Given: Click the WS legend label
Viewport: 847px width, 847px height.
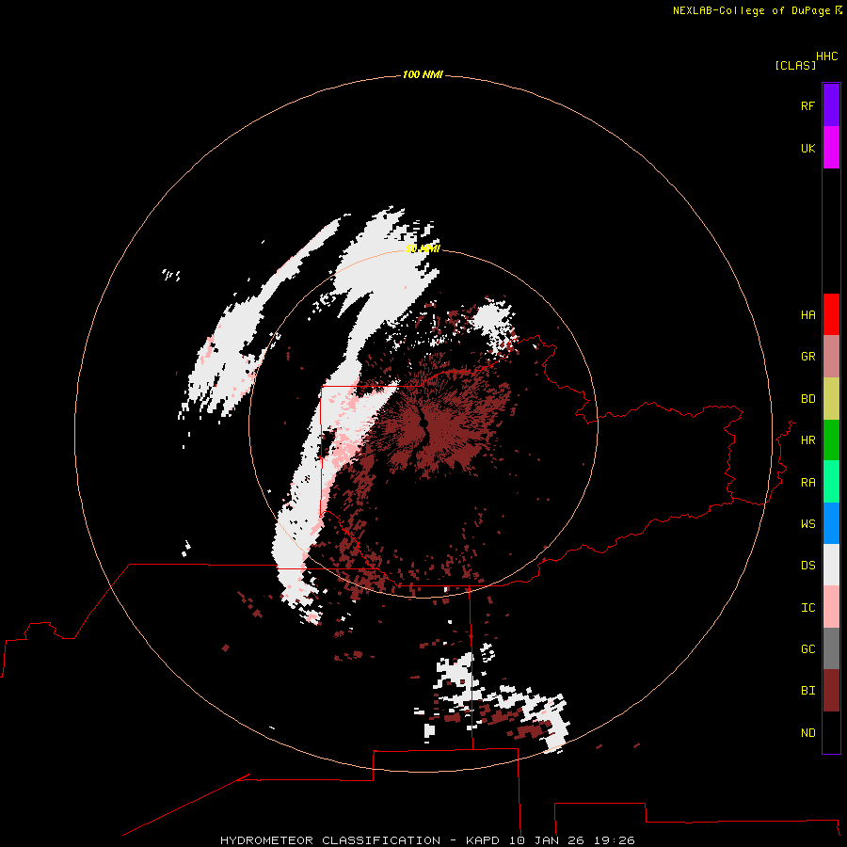Looking at the screenshot, I should click(x=807, y=523).
